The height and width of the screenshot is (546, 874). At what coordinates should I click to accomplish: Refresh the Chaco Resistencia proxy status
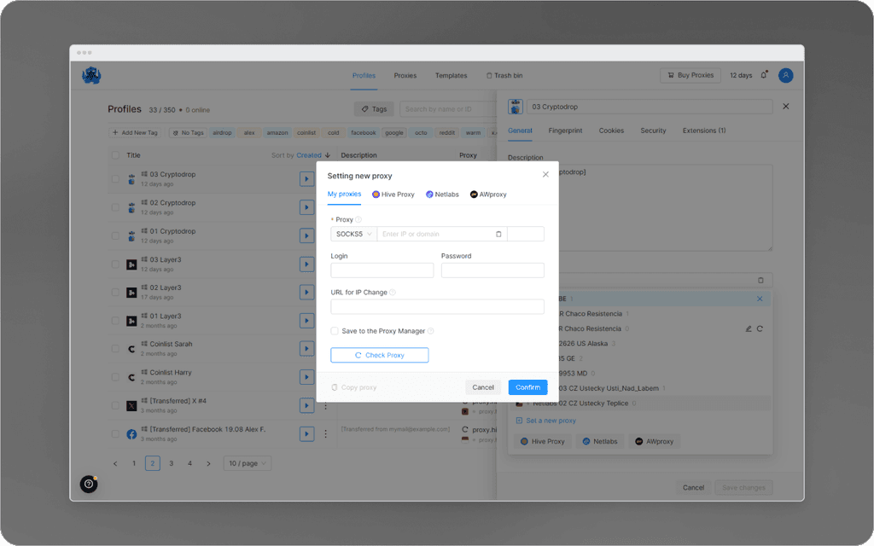760,328
